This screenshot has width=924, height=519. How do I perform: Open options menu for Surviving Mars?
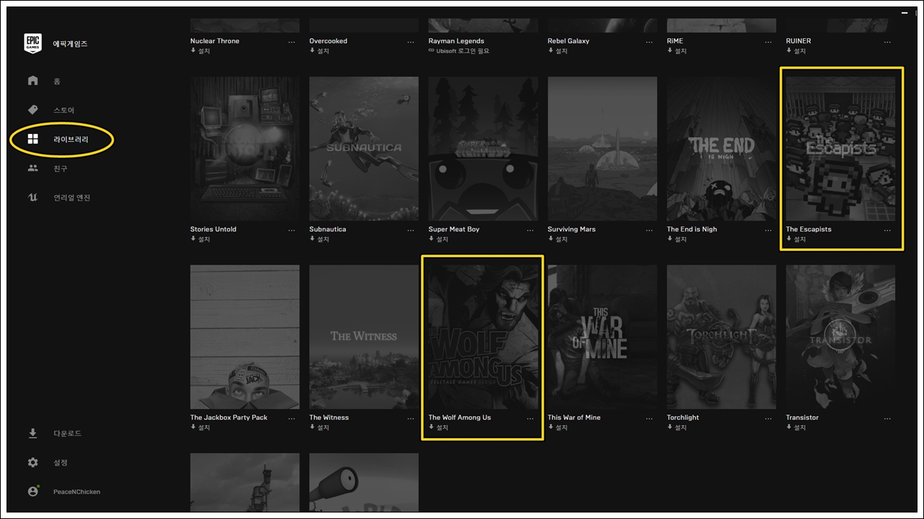[x=650, y=230]
